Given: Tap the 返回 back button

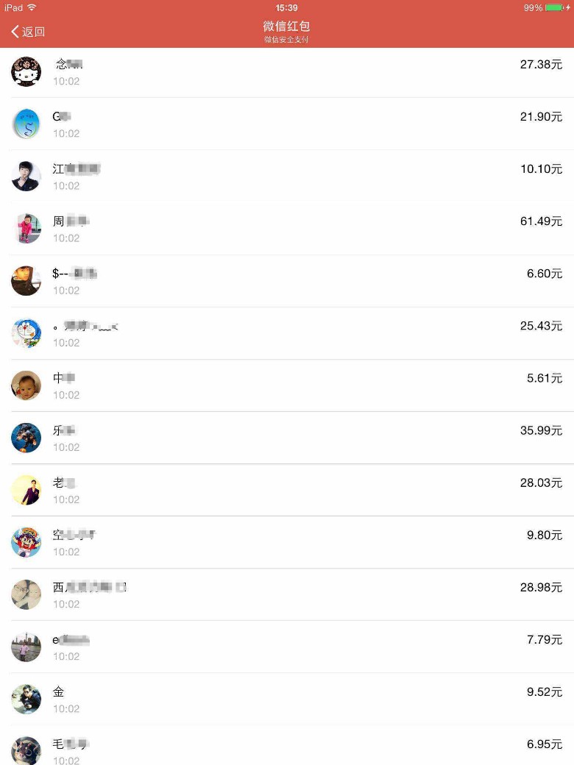Looking at the screenshot, I should click(28, 32).
